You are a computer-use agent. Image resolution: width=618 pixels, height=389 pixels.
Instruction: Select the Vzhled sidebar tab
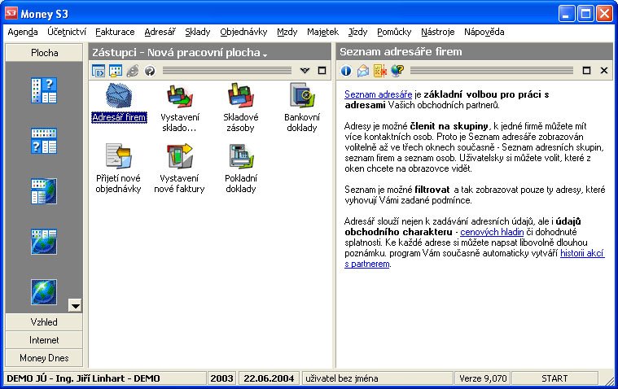(44, 322)
